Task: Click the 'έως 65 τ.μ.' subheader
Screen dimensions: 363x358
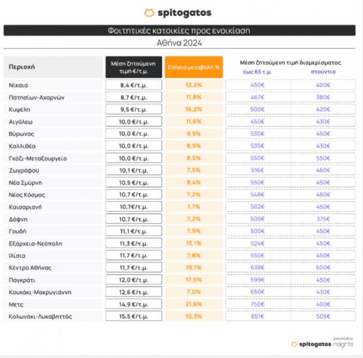Action: (x=257, y=72)
